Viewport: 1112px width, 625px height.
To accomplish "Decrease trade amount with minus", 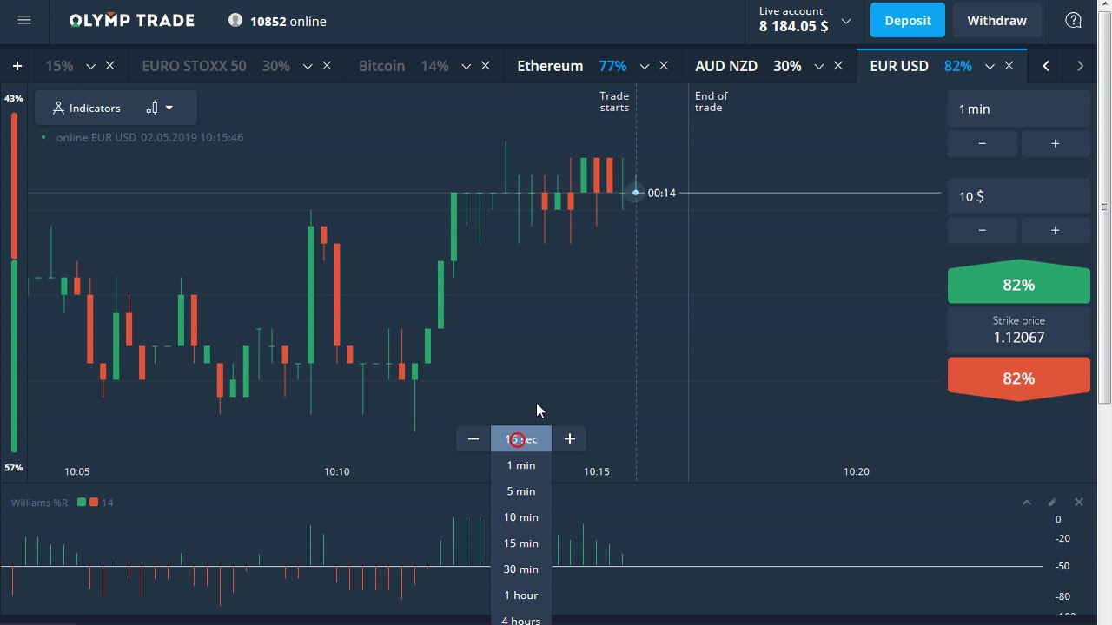I will 983,230.
